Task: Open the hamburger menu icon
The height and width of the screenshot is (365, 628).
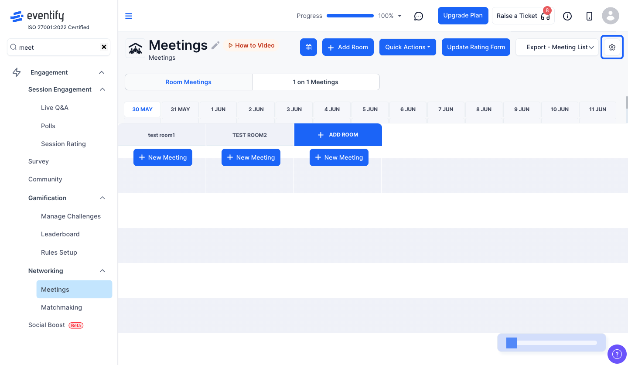Action: click(x=129, y=16)
